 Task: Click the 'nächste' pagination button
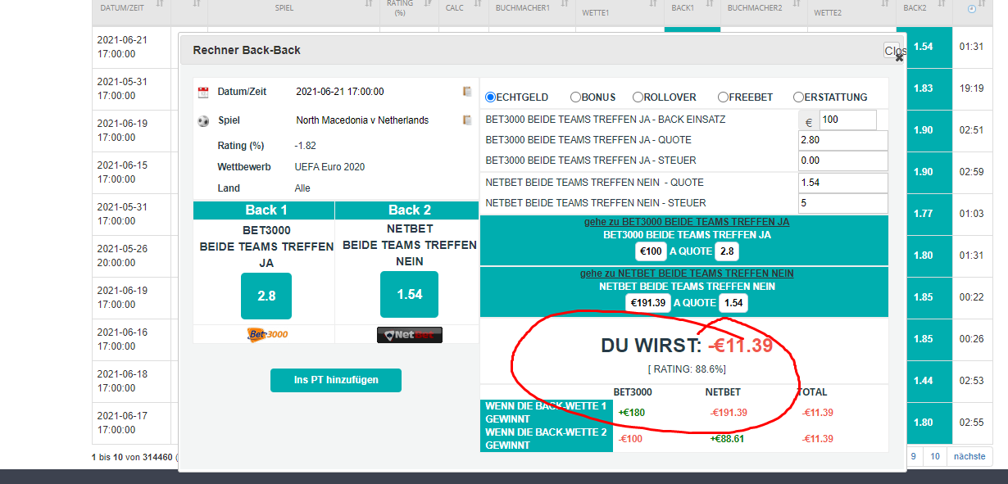pos(969,456)
